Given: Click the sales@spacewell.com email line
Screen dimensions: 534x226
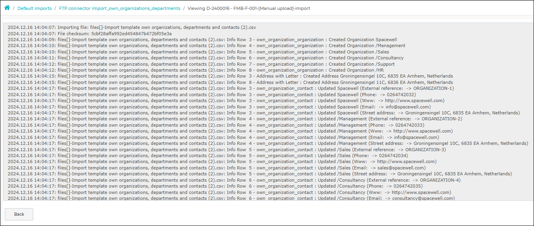Looking at the screenshot, I should click(217, 168).
